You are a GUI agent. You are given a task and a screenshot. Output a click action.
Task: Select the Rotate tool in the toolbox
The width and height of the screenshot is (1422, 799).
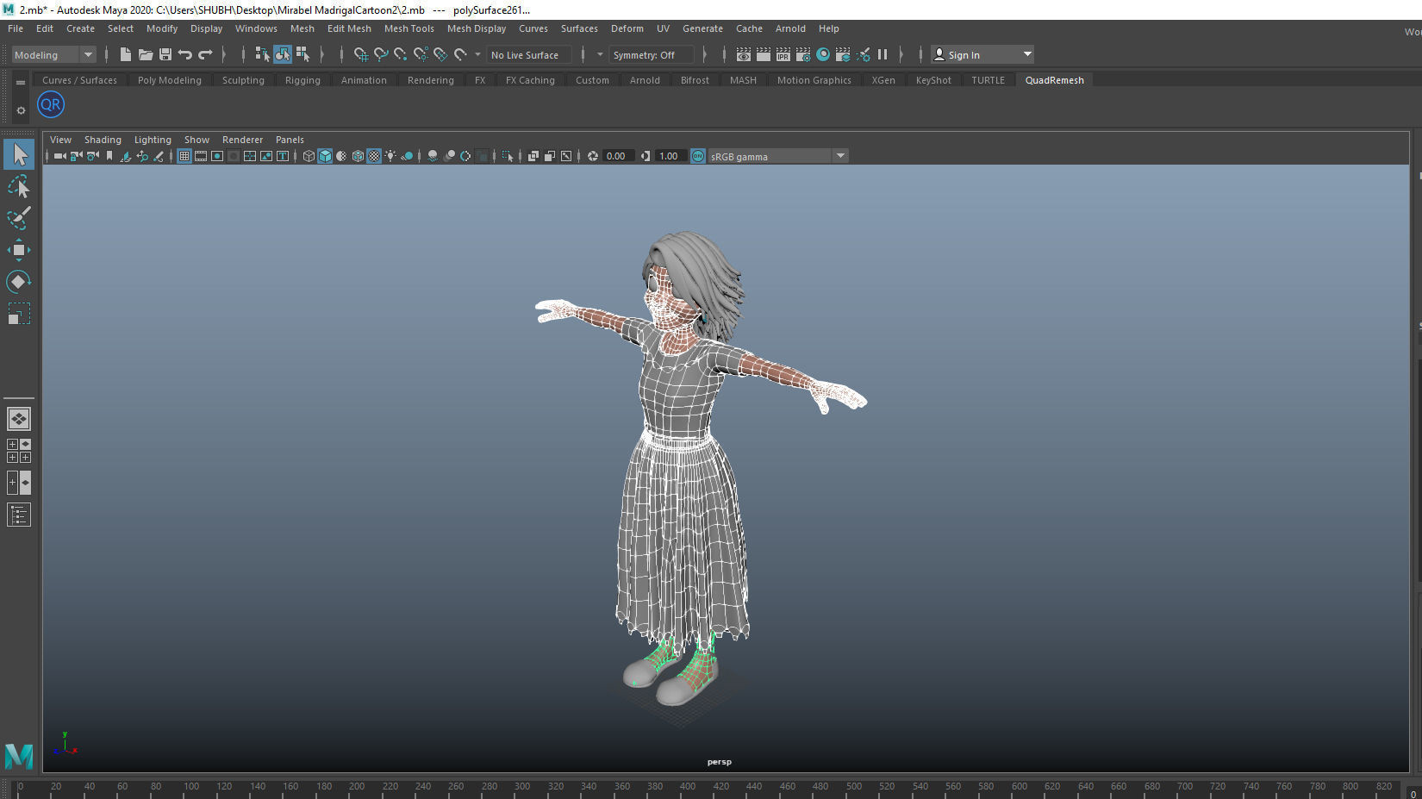19,281
